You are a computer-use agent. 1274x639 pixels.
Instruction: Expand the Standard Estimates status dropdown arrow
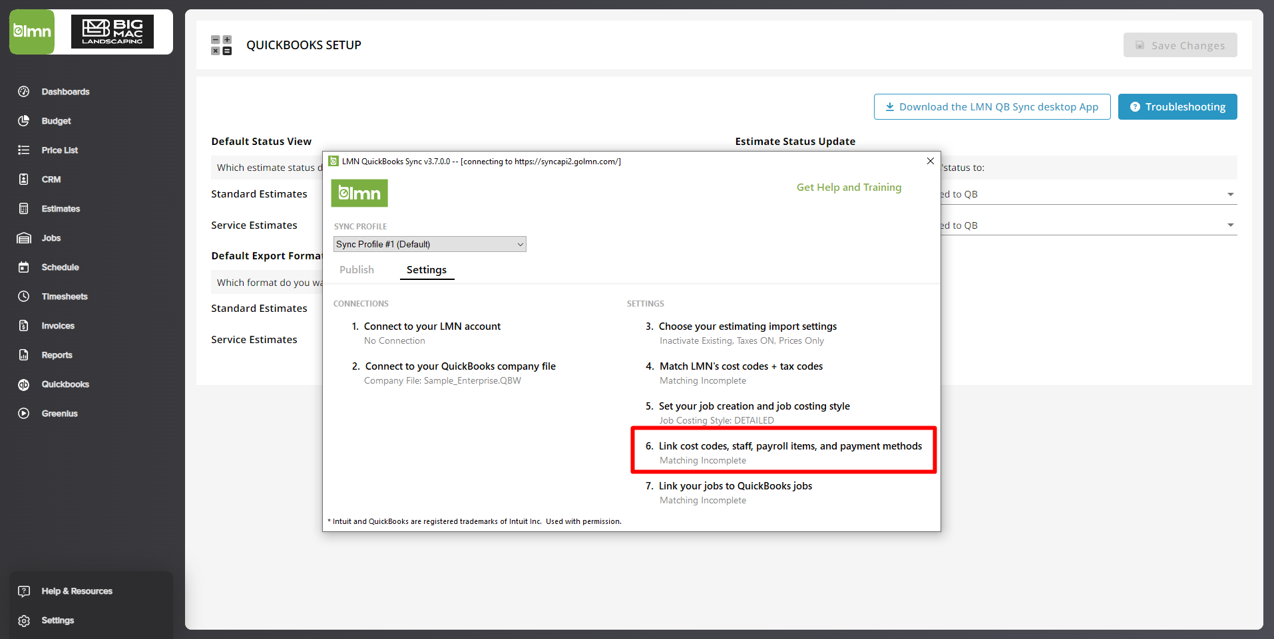(1230, 194)
